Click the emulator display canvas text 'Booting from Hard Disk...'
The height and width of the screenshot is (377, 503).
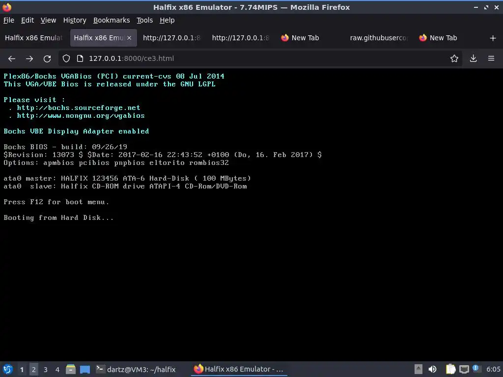58,217
